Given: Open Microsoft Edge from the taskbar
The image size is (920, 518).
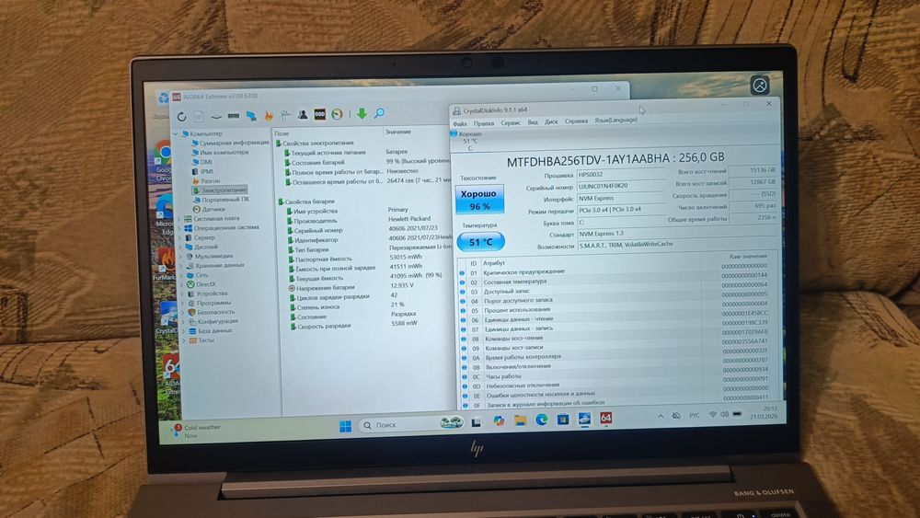Looking at the screenshot, I should [542, 420].
